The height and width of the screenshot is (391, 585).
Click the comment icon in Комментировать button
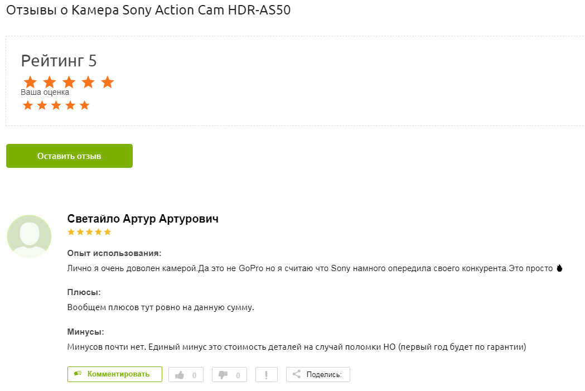[78, 374]
